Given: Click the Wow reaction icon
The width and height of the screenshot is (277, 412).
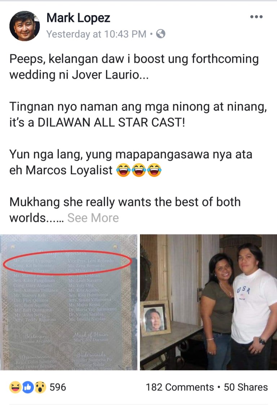Looking at the screenshot, I should (40, 387).
